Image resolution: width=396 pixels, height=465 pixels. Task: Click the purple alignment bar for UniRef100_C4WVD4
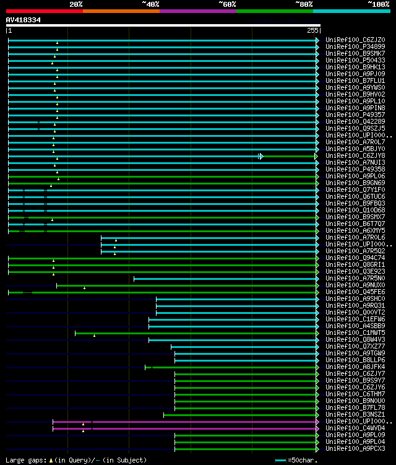pos(184,429)
